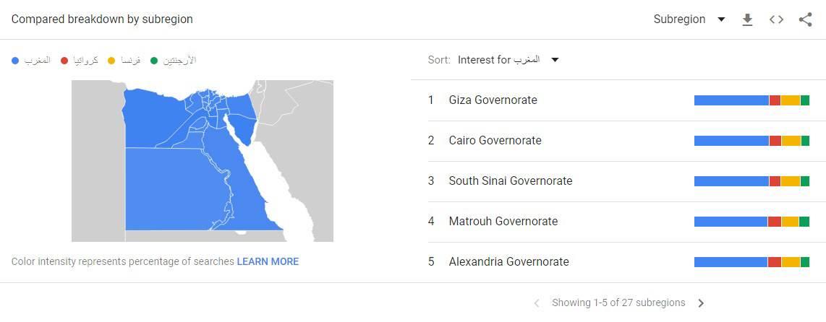Image resolution: width=826 pixels, height=322 pixels.
Task: Click the Sinai peninsula on the map
Action: [242, 117]
